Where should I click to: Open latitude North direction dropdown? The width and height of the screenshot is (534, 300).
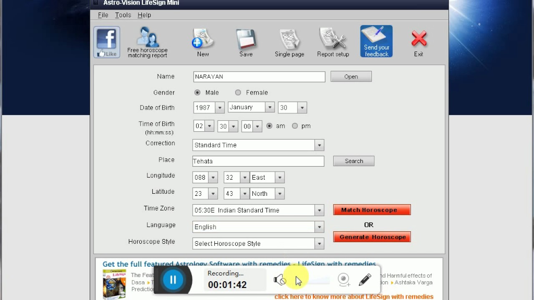[x=280, y=194]
